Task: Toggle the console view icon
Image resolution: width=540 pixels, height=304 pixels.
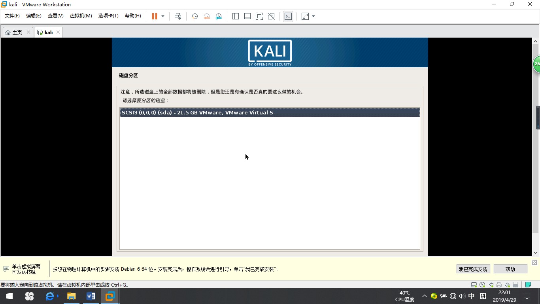Action: pos(288,16)
